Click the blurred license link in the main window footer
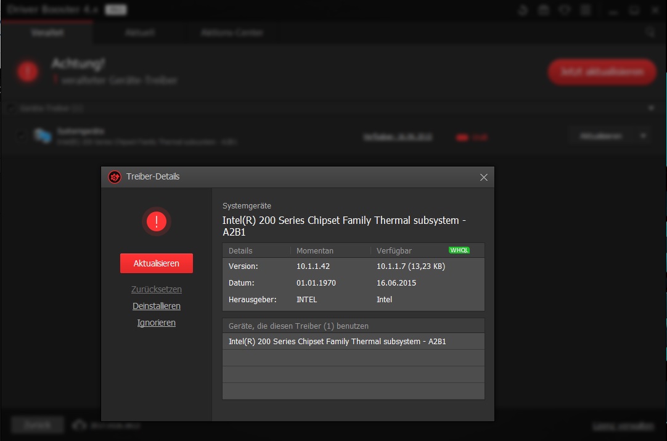This screenshot has width=667, height=441. pyautogui.click(x=623, y=426)
